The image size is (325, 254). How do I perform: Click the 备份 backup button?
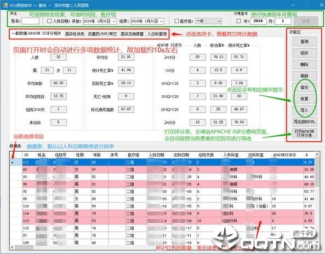pos(304,88)
